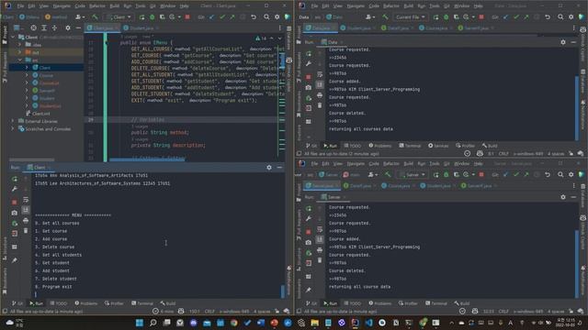
Task: Open the Build menu in Data window
Action: [x=408, y=6]
